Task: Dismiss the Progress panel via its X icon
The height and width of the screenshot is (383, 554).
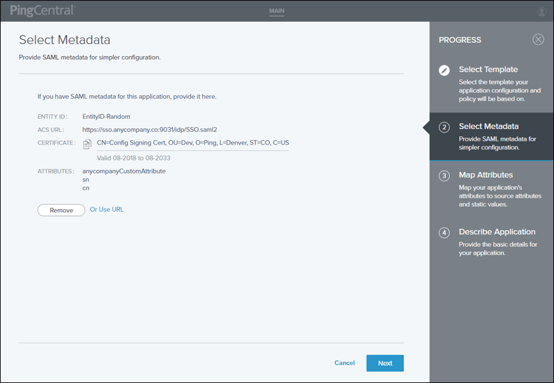Action: (x=538, y=39)
